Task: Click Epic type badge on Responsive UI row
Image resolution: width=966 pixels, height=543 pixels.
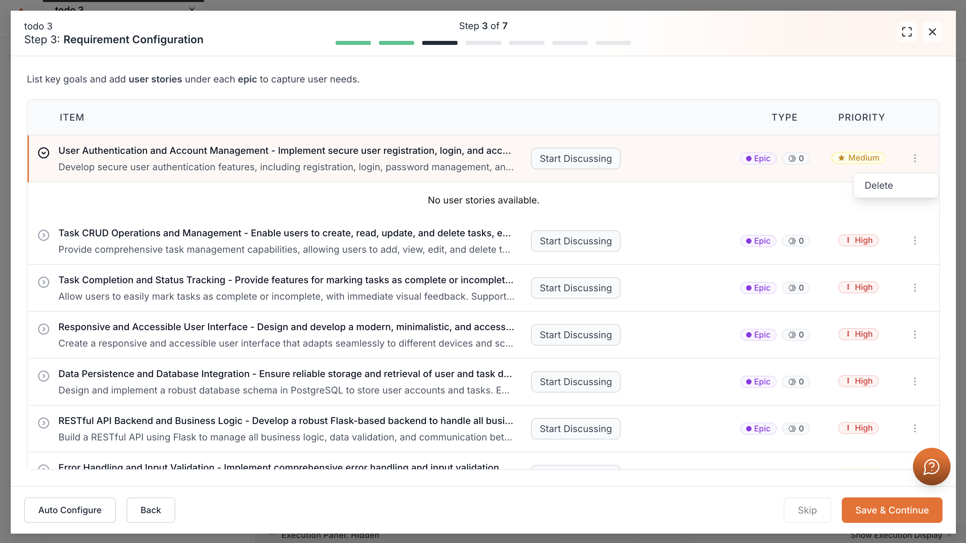Action: click(x=758, y=335)
